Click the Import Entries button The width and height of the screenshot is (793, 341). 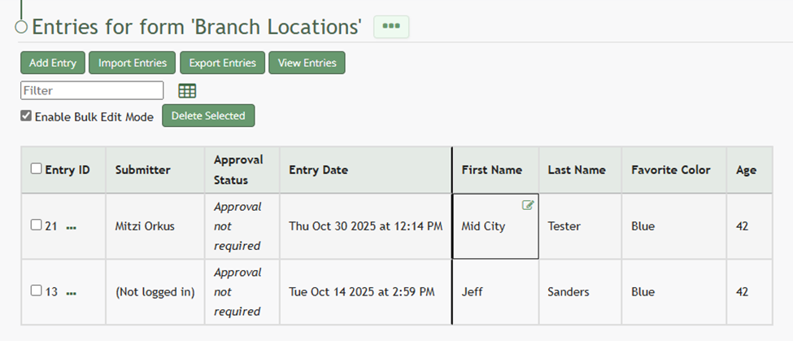(132, 63)
